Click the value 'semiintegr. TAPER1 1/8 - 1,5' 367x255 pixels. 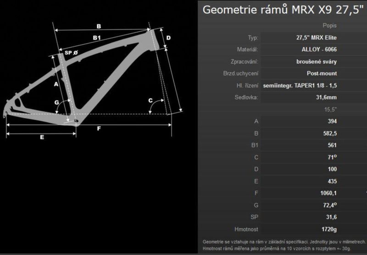[300, 86]
